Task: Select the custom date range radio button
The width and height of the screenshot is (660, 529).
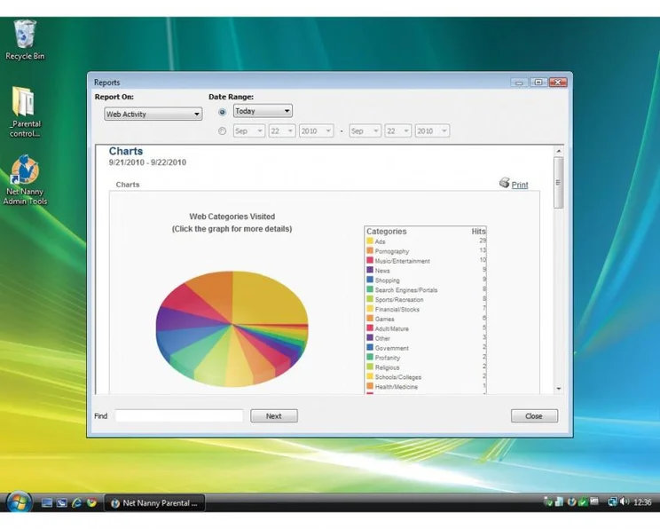Action: pyautogui.click(x=222, y=131)
